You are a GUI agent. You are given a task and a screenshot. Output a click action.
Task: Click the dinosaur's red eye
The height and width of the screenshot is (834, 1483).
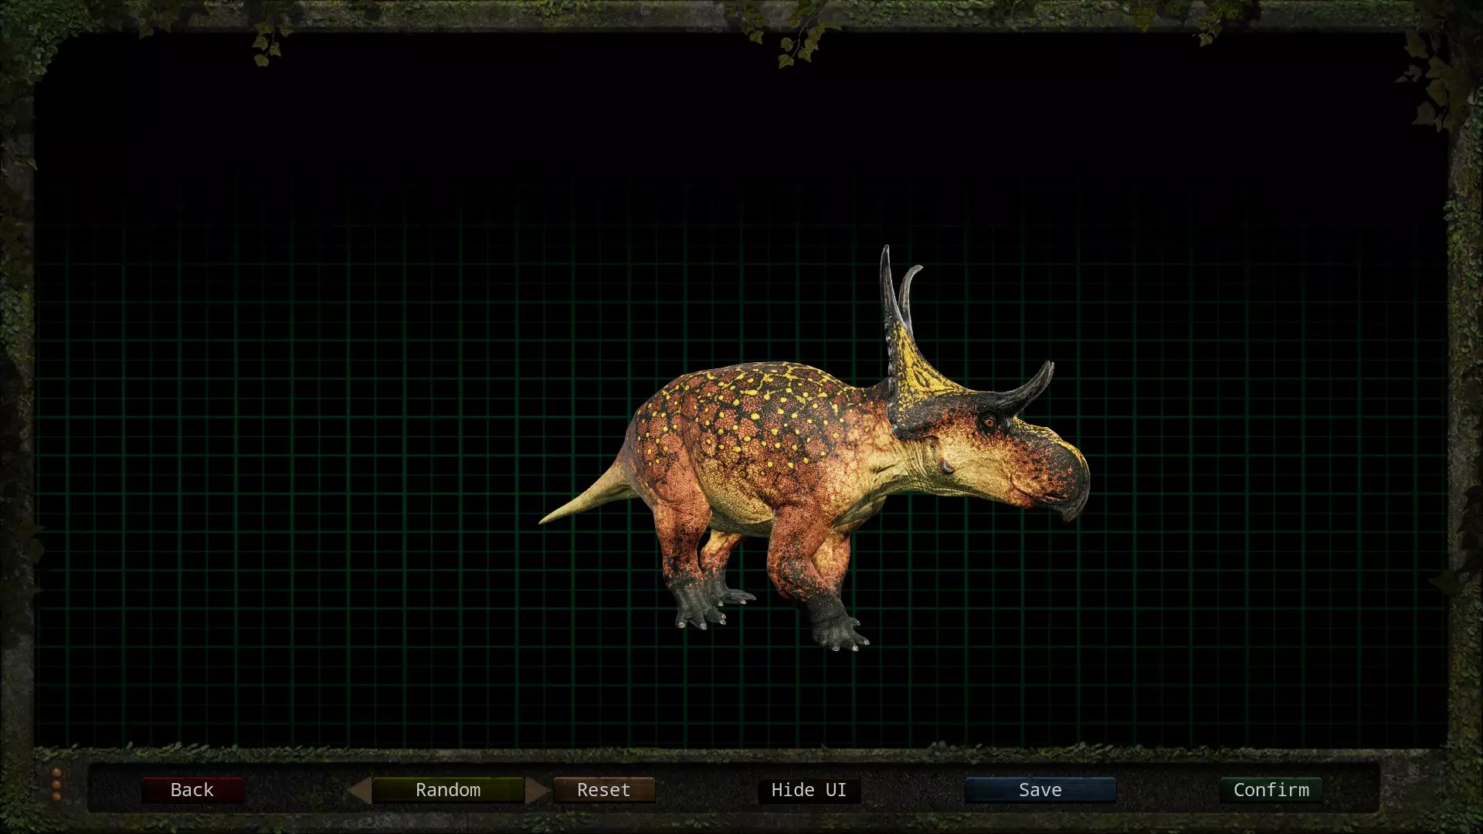tap(989, 422)
